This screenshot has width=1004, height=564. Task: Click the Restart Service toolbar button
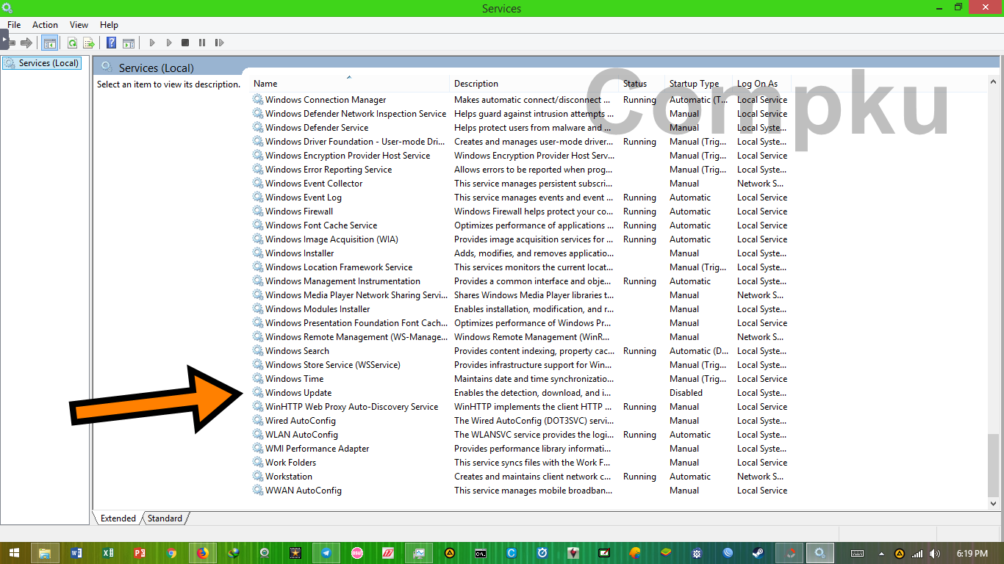pos(219,43)
